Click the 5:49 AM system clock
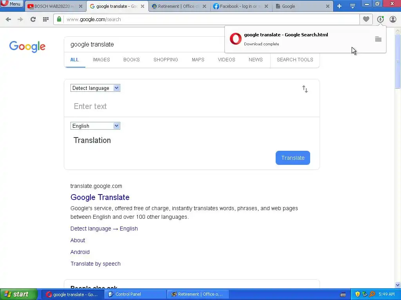401x300 pixels. [x=387, y=295]
